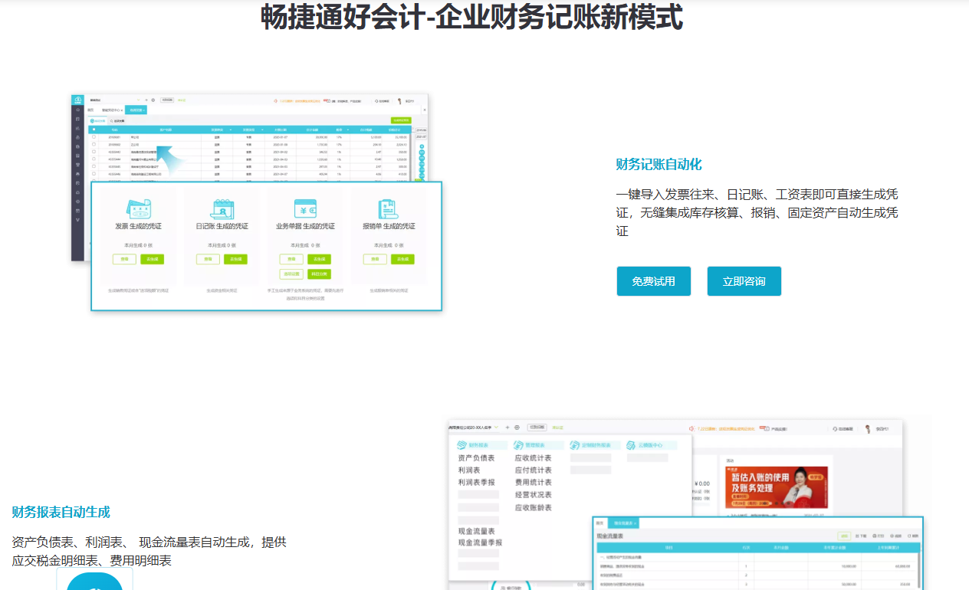Viewport: 969px width, 590px height.
Task: Click the 定制财务报表 menu header icon
Action: 575,444
